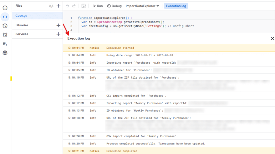
Task: Sort files alphabetically with AZ icon
Action: 51,6
